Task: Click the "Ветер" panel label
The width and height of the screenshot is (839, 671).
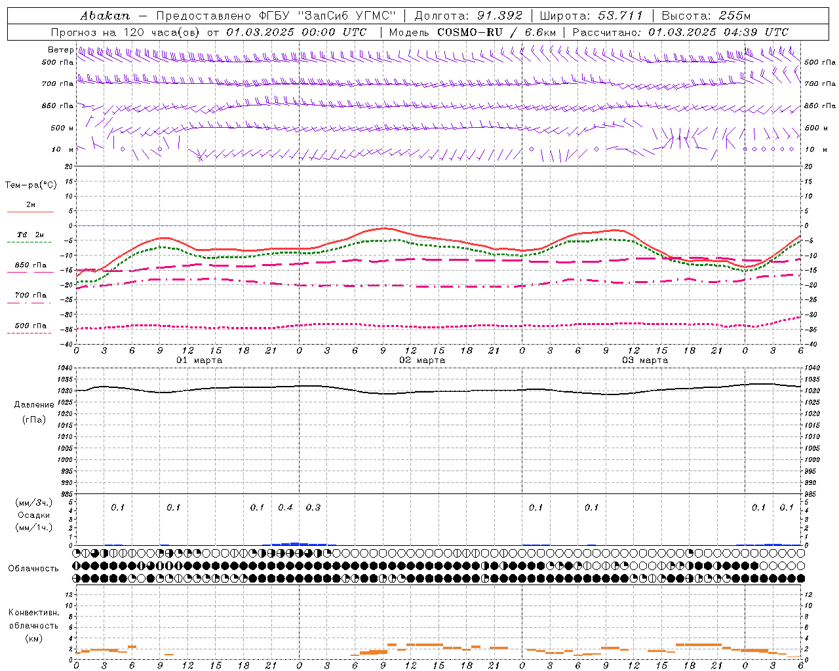Action: (x=61, y=50)
